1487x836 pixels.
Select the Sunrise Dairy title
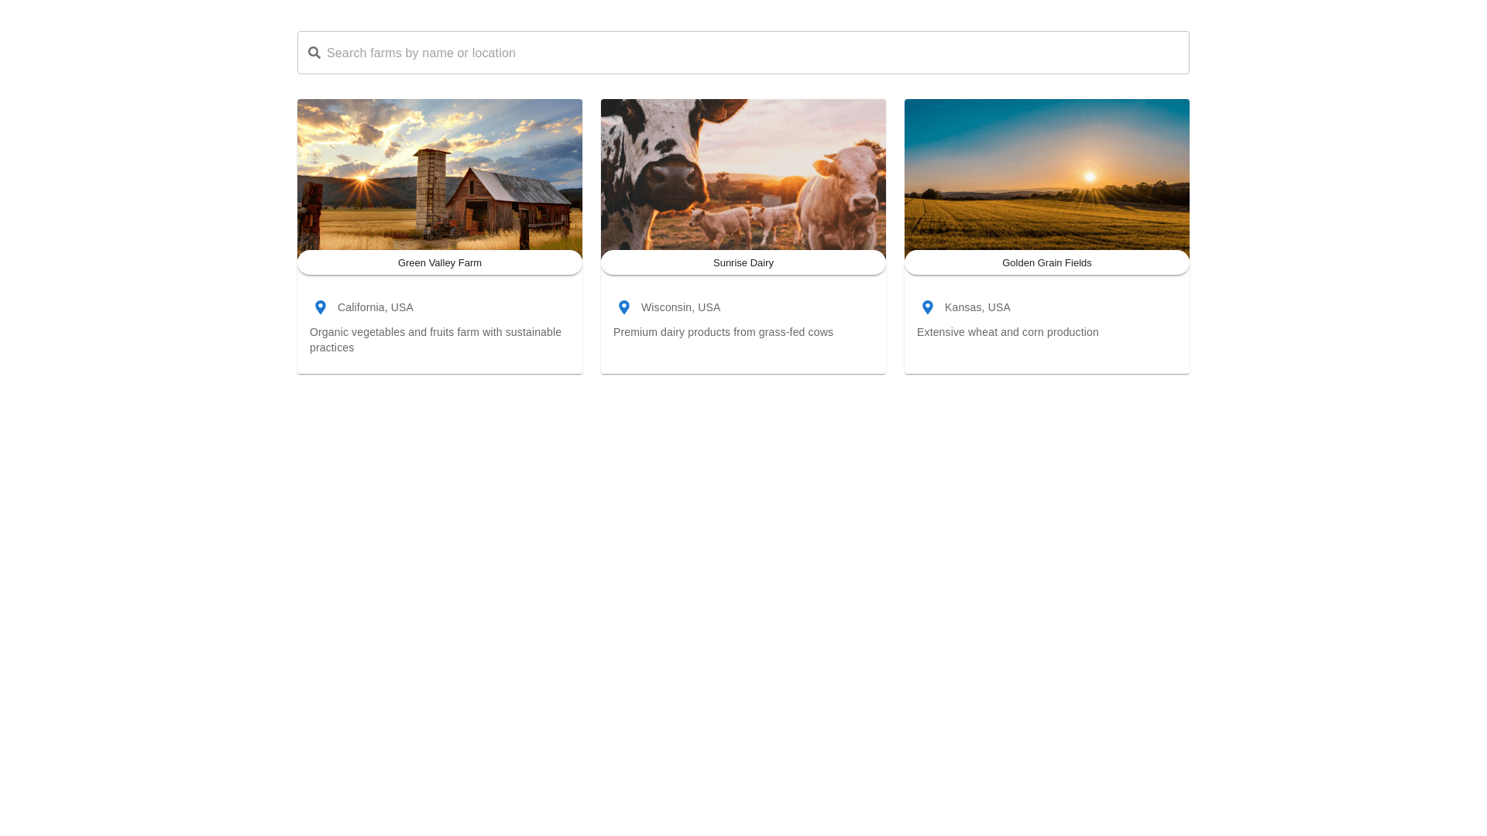pyautogui.click(x=743, y=263)
